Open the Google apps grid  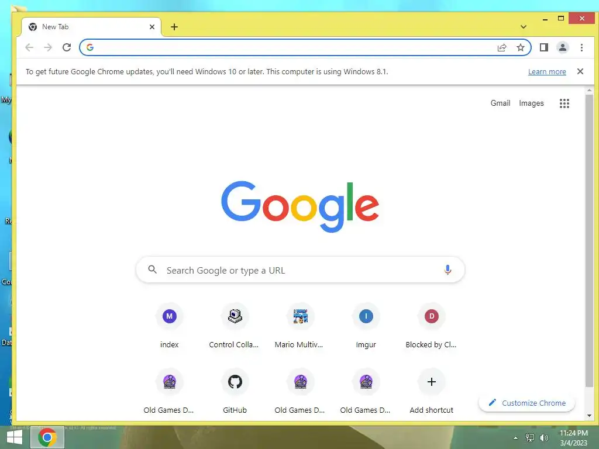click(564, 103)
